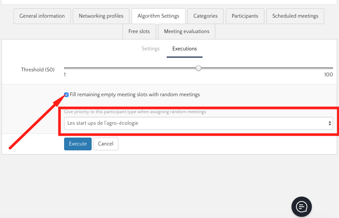
Task: Click the Threshold slider track near 100
Action: [x=328, y=68]
